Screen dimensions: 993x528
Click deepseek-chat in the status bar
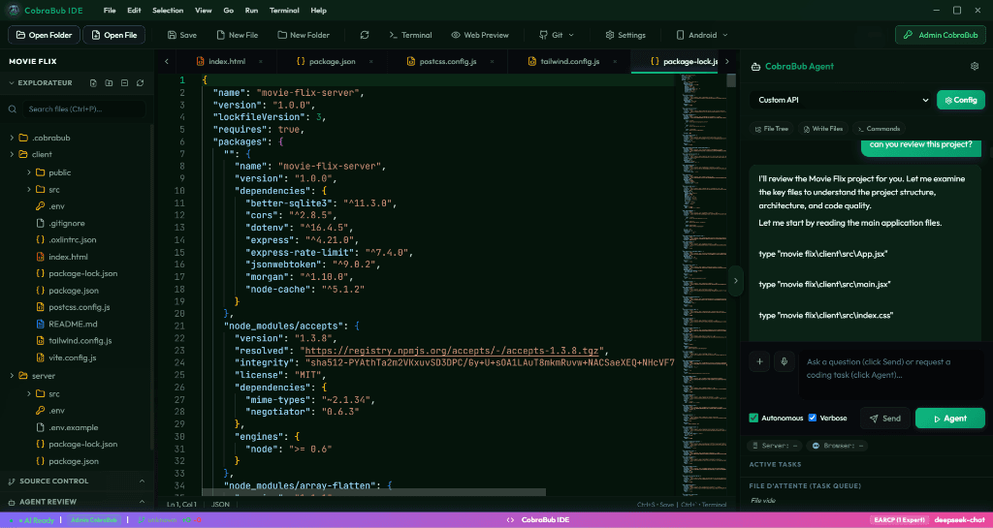click(959, 520)
